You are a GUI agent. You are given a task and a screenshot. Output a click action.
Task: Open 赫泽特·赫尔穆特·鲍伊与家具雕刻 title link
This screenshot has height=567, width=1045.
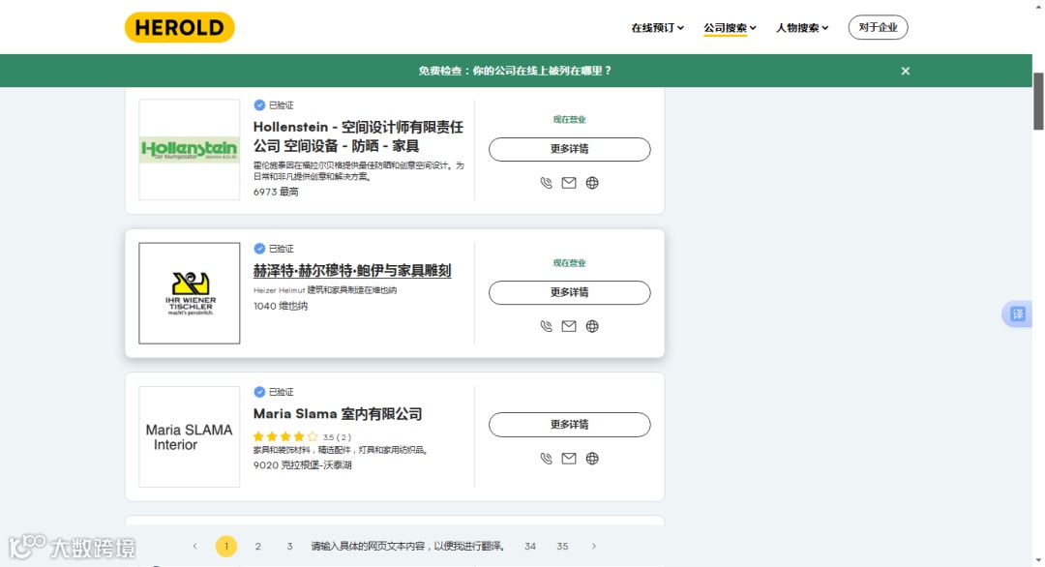[x=352, y=271]
